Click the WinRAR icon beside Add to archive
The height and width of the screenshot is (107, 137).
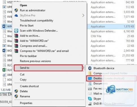tap(16, 36)
